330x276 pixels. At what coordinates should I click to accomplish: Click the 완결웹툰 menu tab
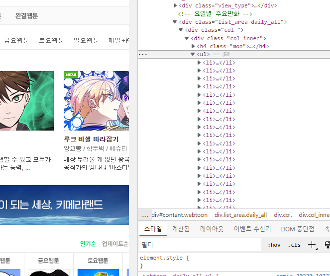pyautogui.click(x=26, y=16)
